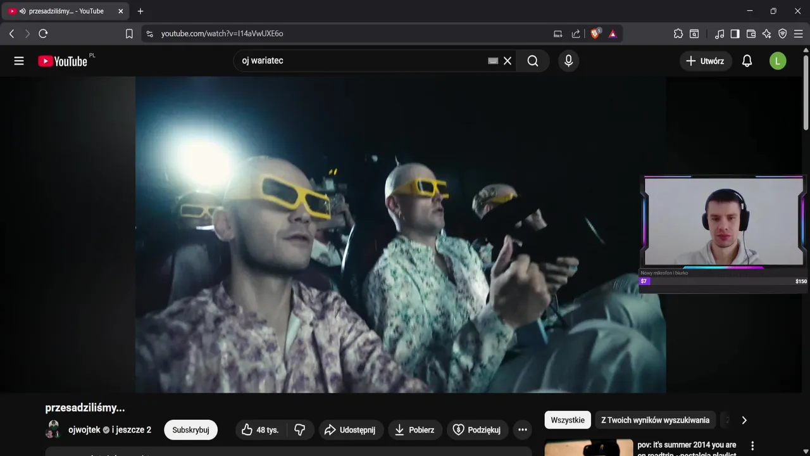Select the 'przesadziliśmy... - YouTube' tab

66,11
